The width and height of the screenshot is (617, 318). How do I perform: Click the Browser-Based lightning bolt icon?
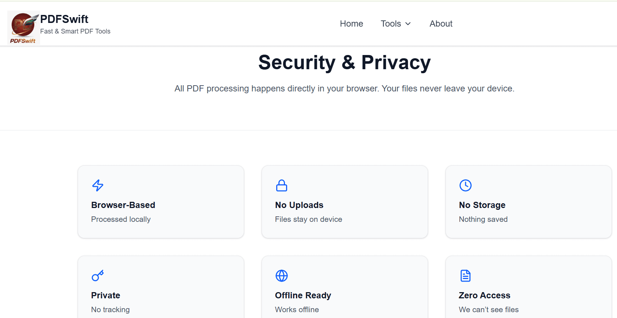[98, 185]
